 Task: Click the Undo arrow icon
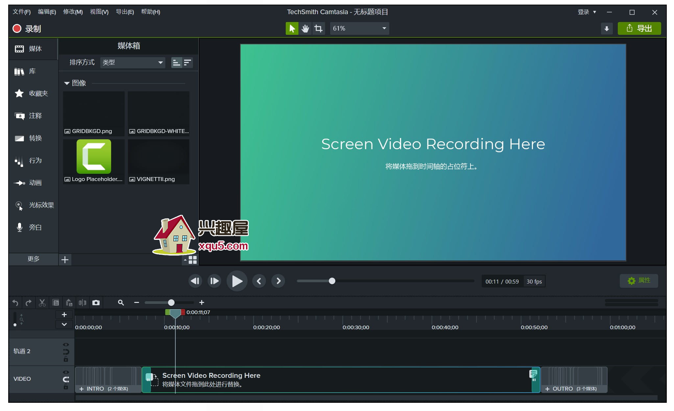(x=15, y=303)
